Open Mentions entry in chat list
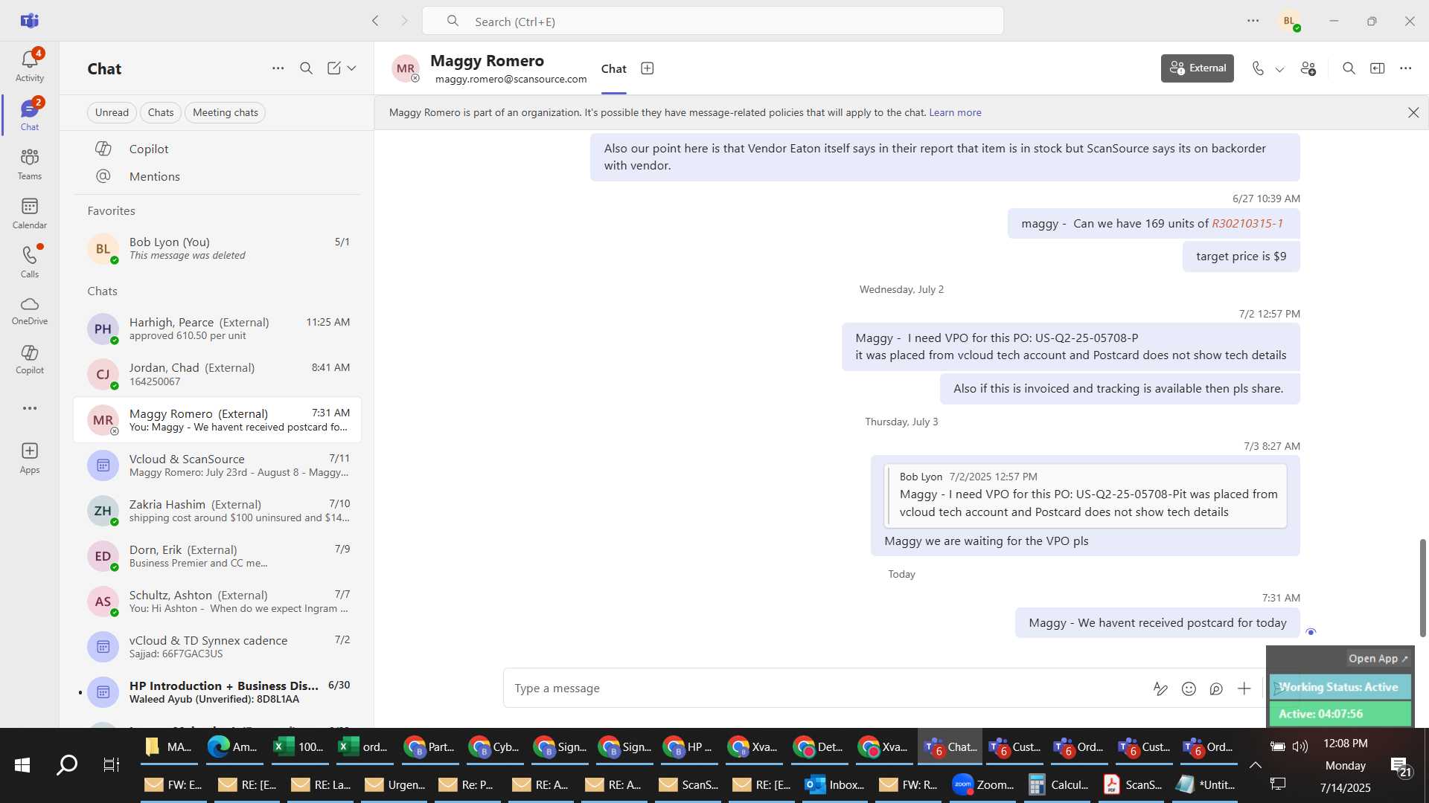This screenshot has height=803, width=1429. [x=217, y=176]
